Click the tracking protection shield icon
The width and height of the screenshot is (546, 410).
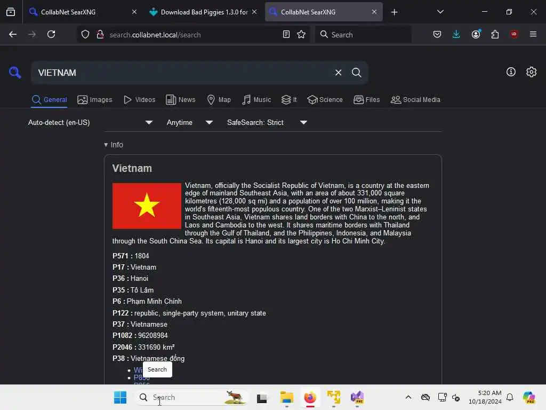[85, 35]
